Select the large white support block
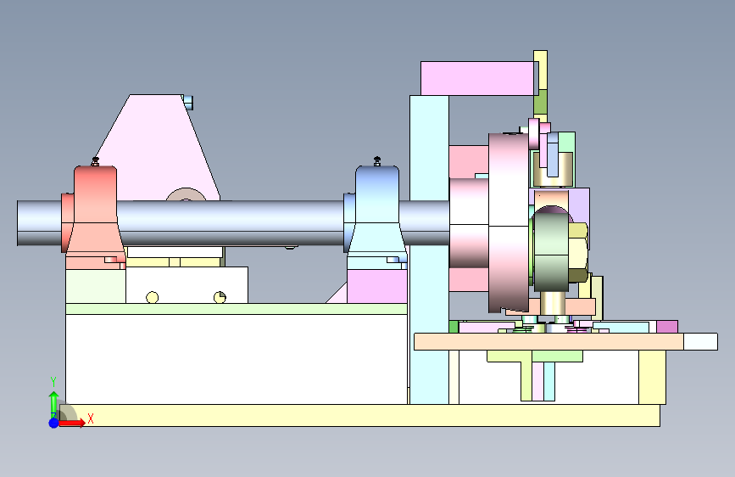 [237, 359]
